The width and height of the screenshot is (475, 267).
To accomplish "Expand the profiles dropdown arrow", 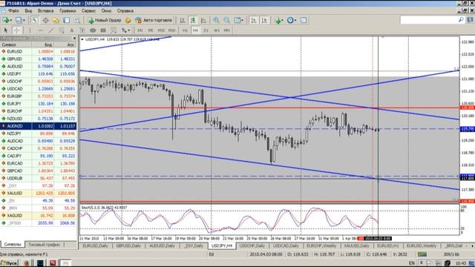I will [x=24, y=21].
